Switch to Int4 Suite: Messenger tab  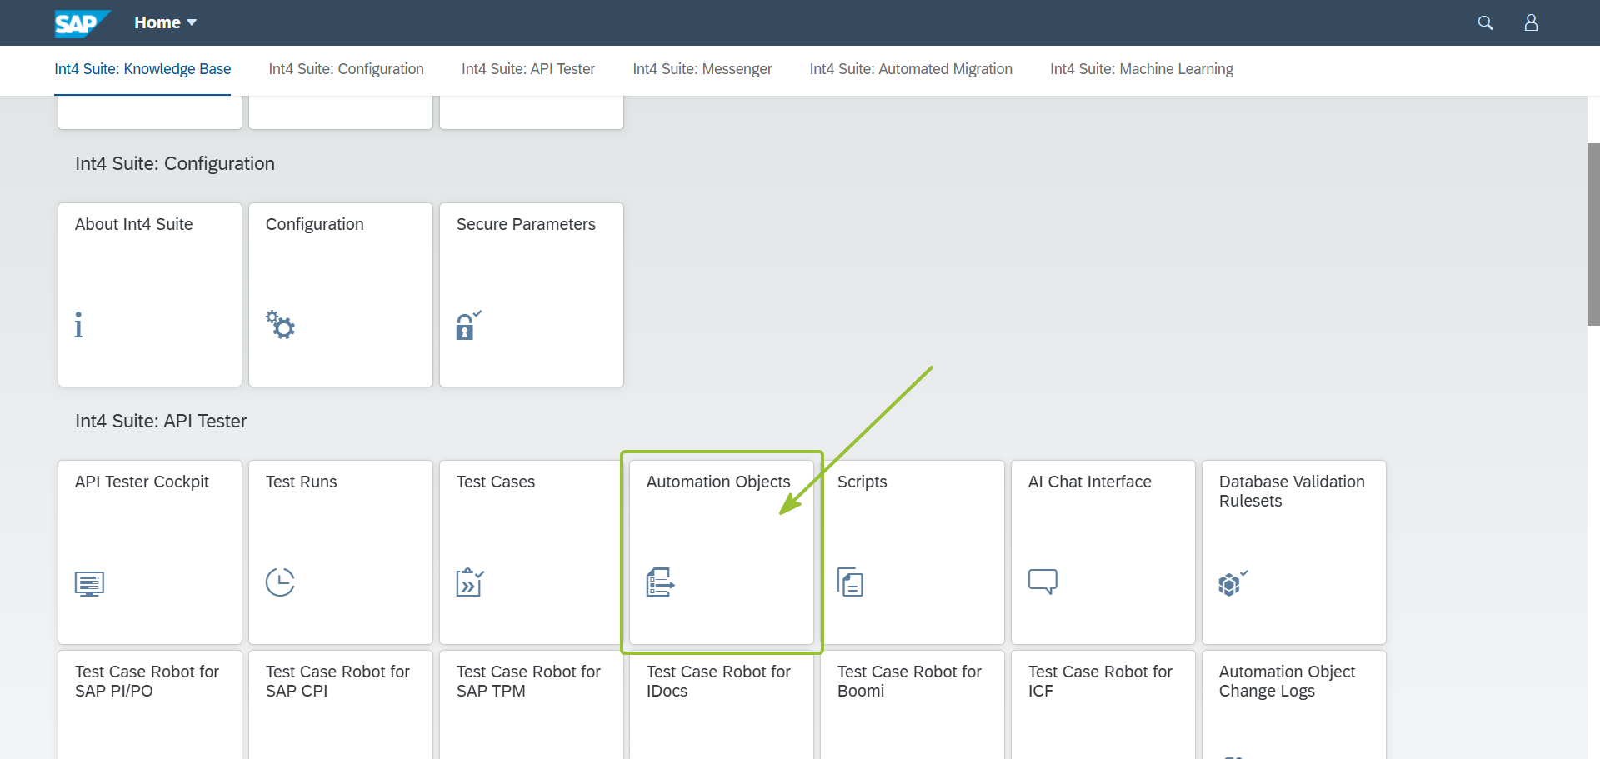(x=702, y=69)
